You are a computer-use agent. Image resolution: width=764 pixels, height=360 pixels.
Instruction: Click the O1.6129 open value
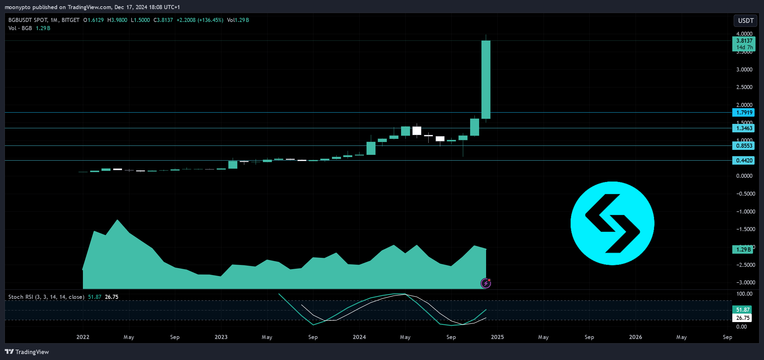tap(94, 20)
